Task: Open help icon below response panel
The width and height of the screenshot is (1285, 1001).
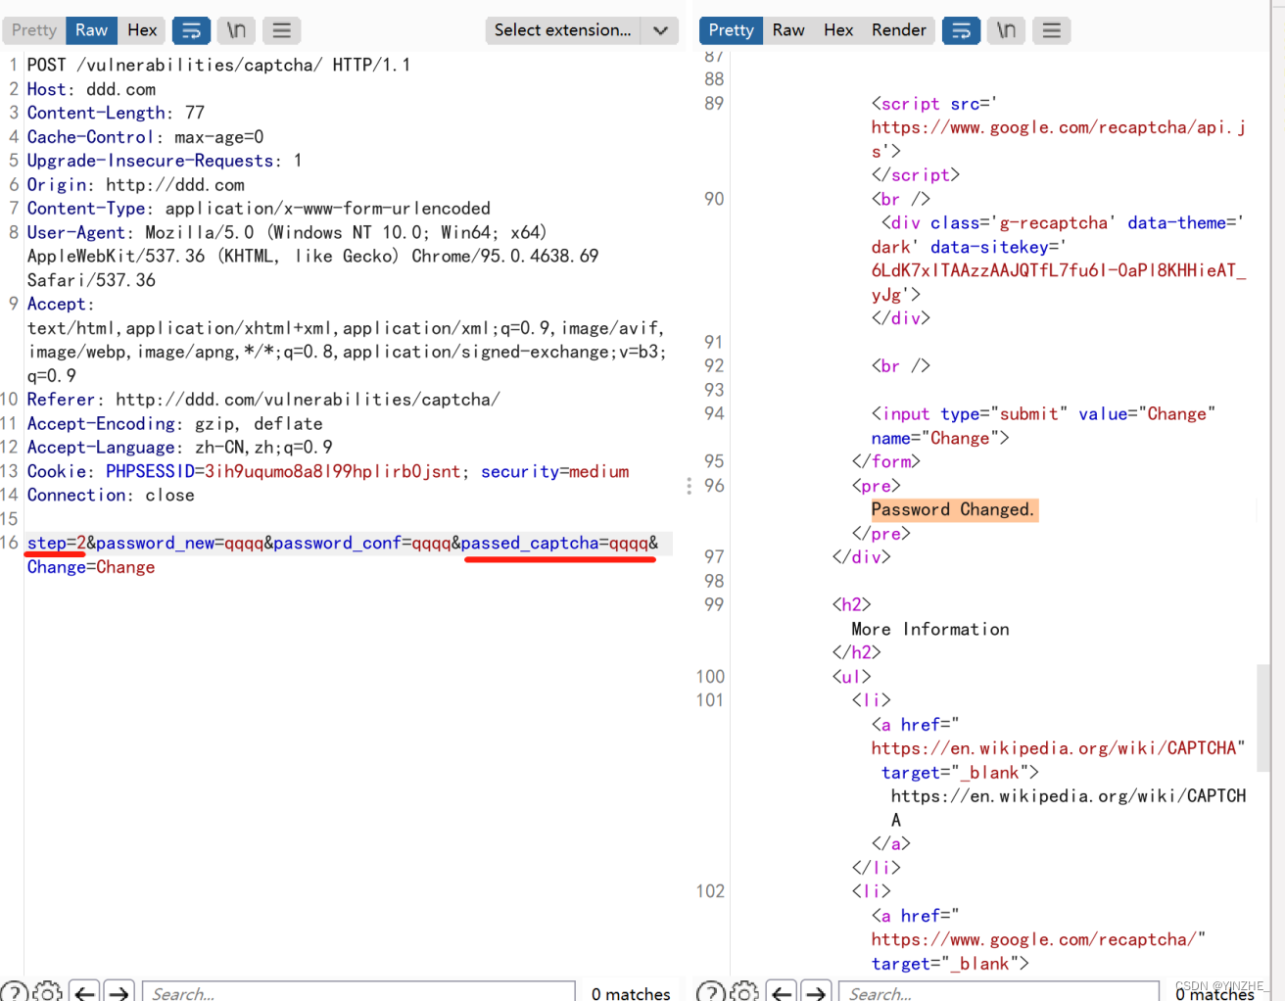Action: pyautogui.click(x=710, y=992)
